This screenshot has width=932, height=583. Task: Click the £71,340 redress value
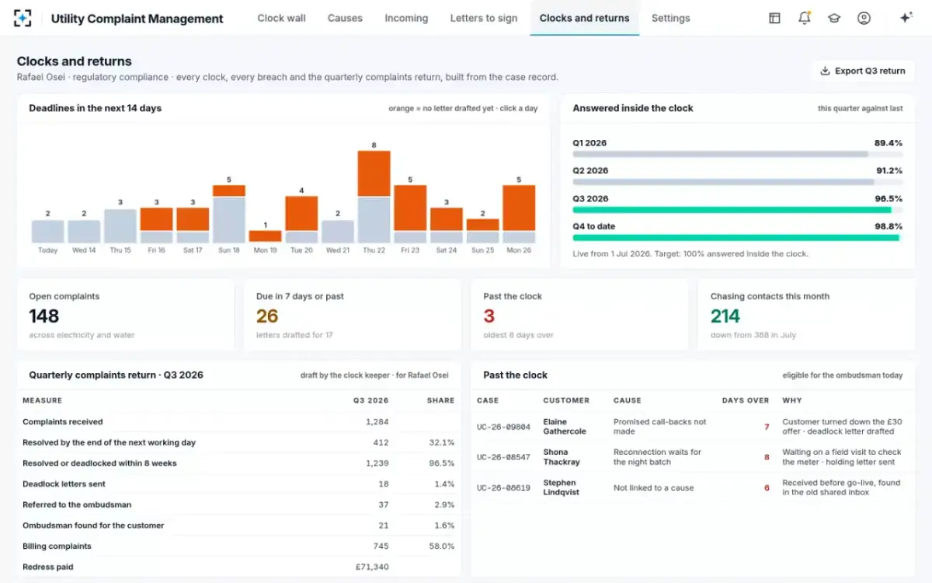pyautogui.click(x=372, y=567)
